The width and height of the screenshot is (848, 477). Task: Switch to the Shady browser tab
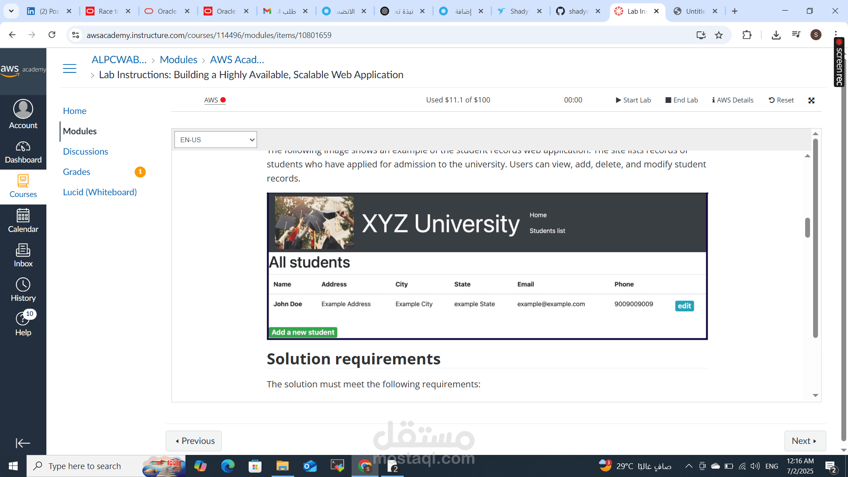pos(519,11)
